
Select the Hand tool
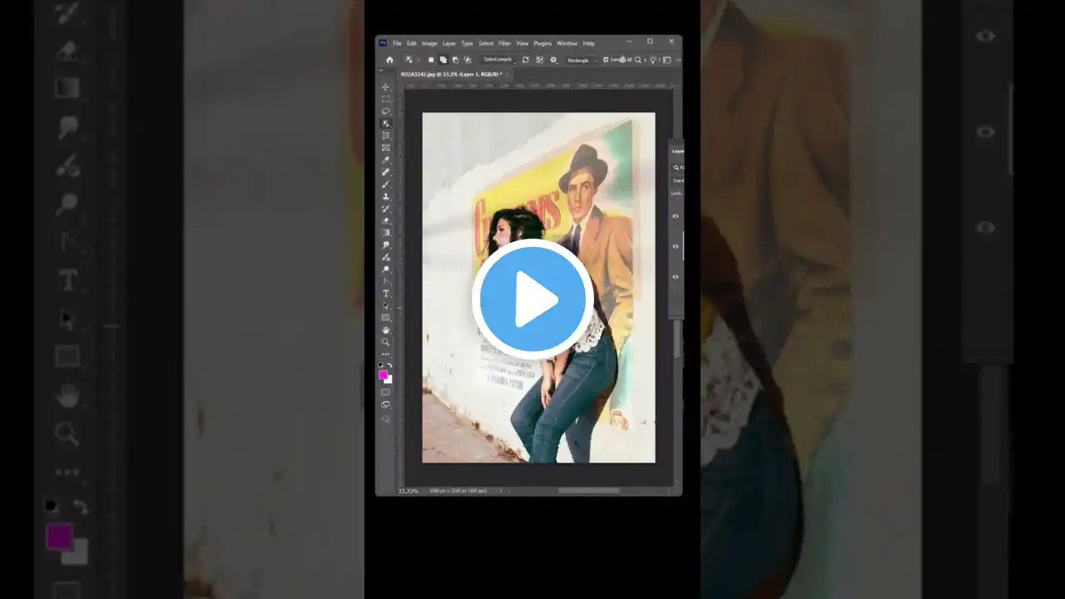pyautogui.click(x=385, y=329)
